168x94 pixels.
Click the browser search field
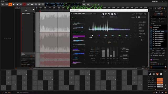tap(158, 17)
